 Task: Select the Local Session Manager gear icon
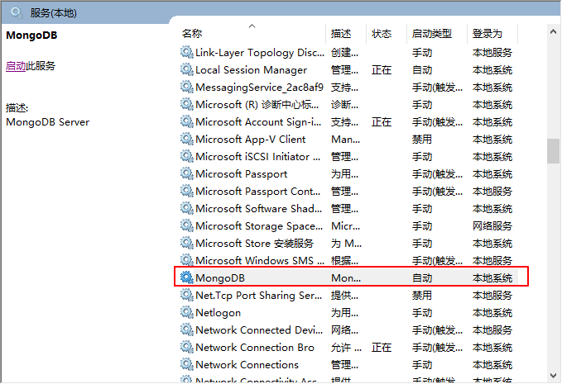click(187, 70)
